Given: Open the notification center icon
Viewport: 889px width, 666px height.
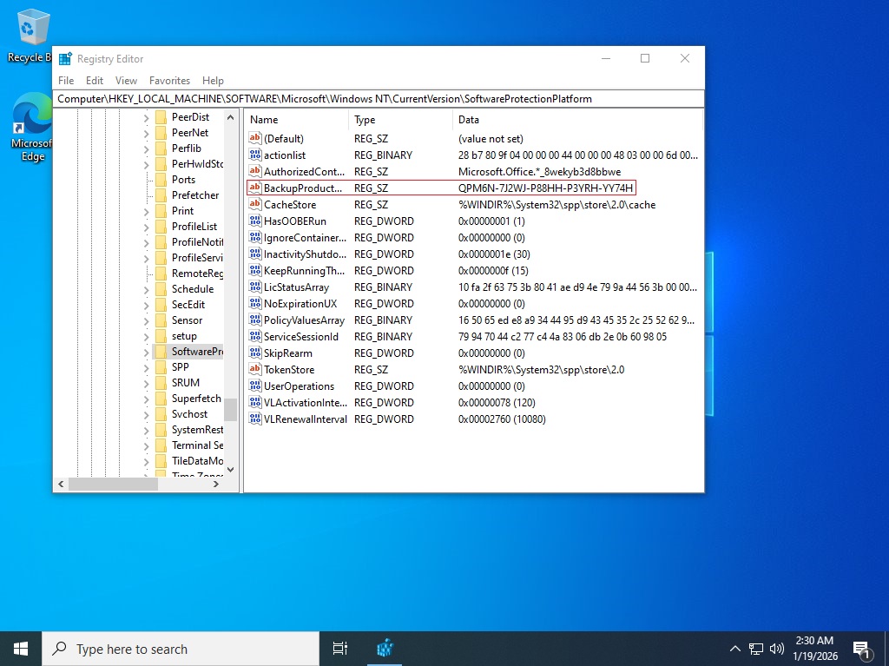Looking at the screenshot, I should click(x=862, y=649).
